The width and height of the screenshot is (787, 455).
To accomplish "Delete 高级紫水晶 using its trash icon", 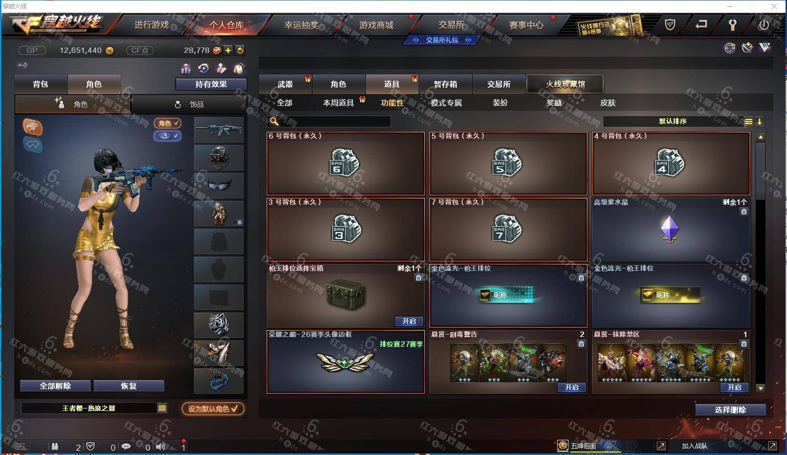I will (744, 212).
